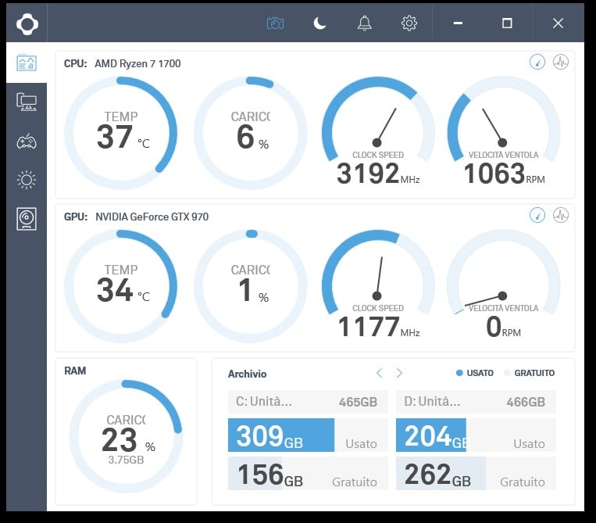Show previous drives in Archivio

point(379,373)
